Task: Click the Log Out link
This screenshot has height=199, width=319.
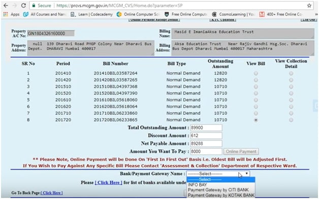Action: pos(309,19)
